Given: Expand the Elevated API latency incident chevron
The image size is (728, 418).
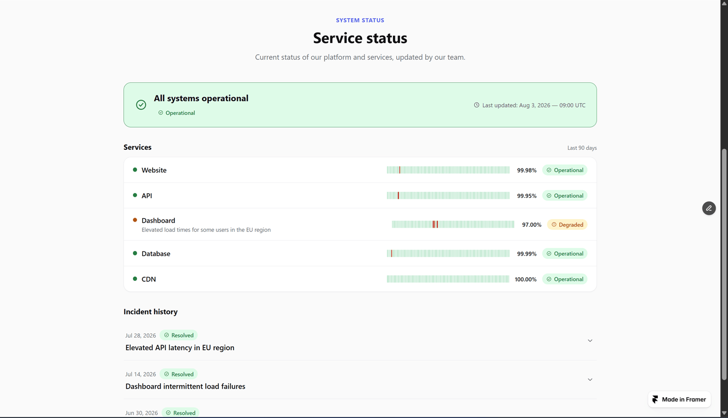Looking at the screenshot, I should tap(590, 341).
